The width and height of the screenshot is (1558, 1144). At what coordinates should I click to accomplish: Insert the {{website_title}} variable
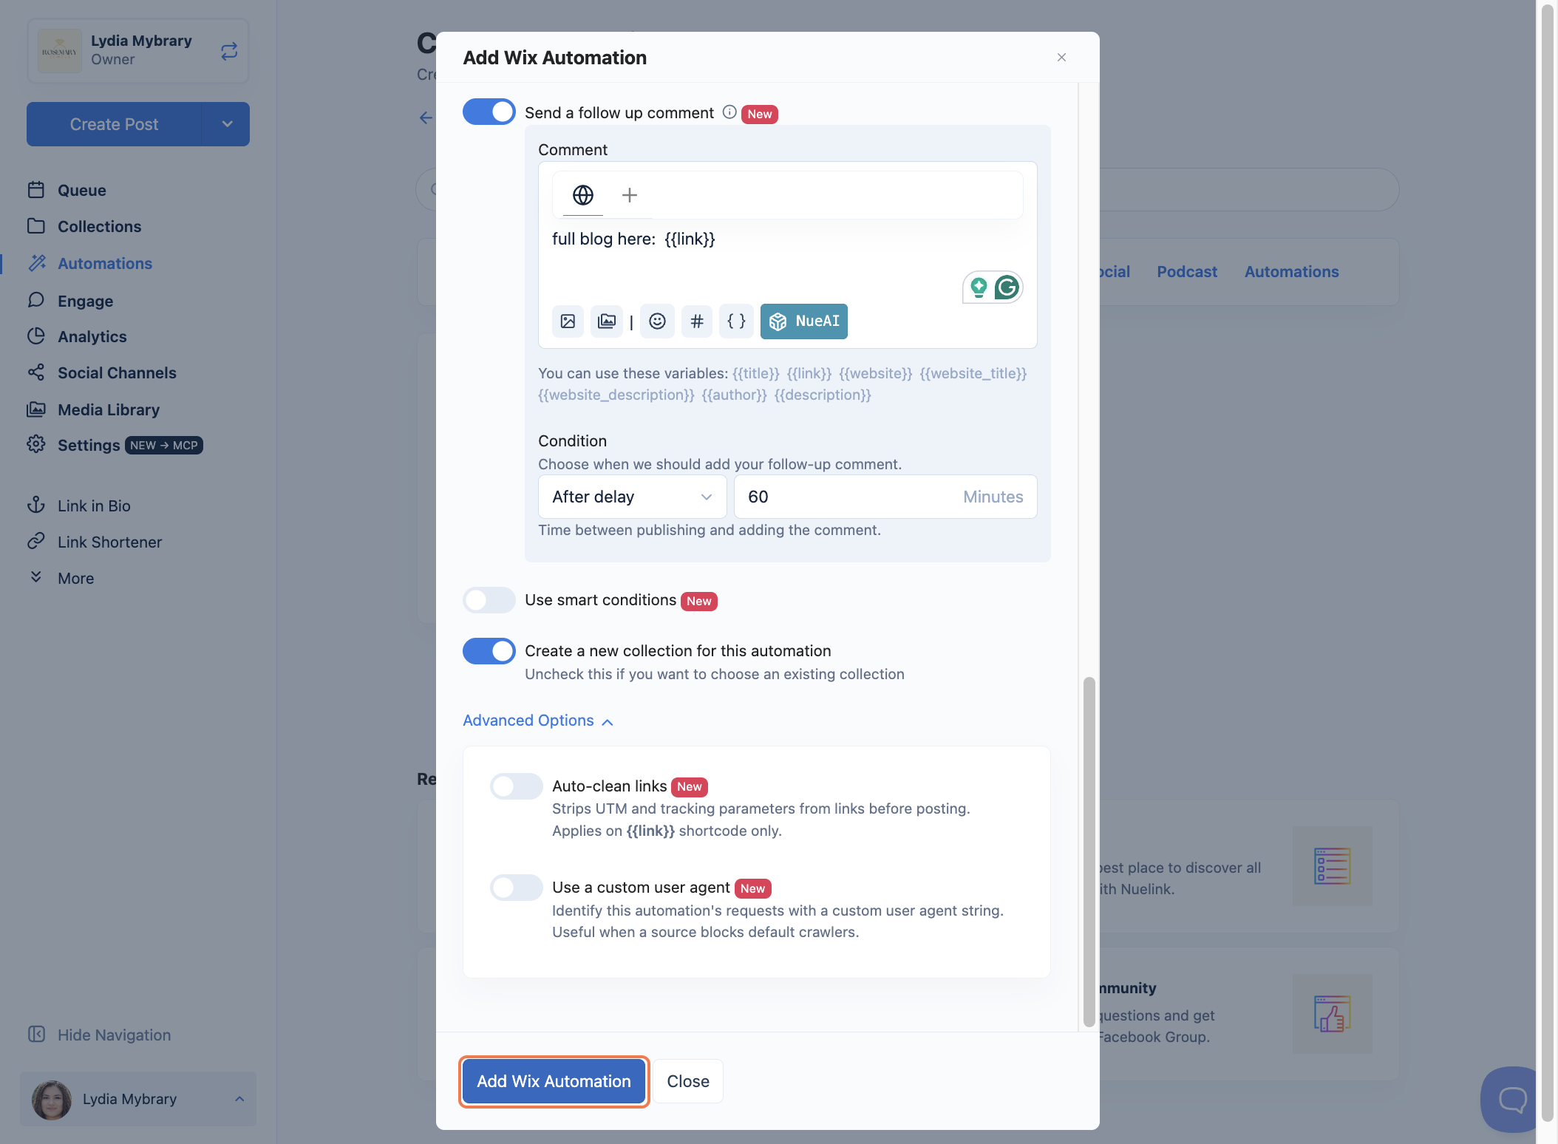pyautogui.click(x=973, y=373)
